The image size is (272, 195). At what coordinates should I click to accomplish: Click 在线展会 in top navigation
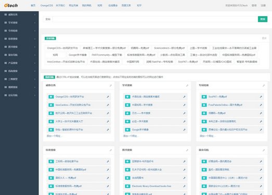tap(113, 6)
